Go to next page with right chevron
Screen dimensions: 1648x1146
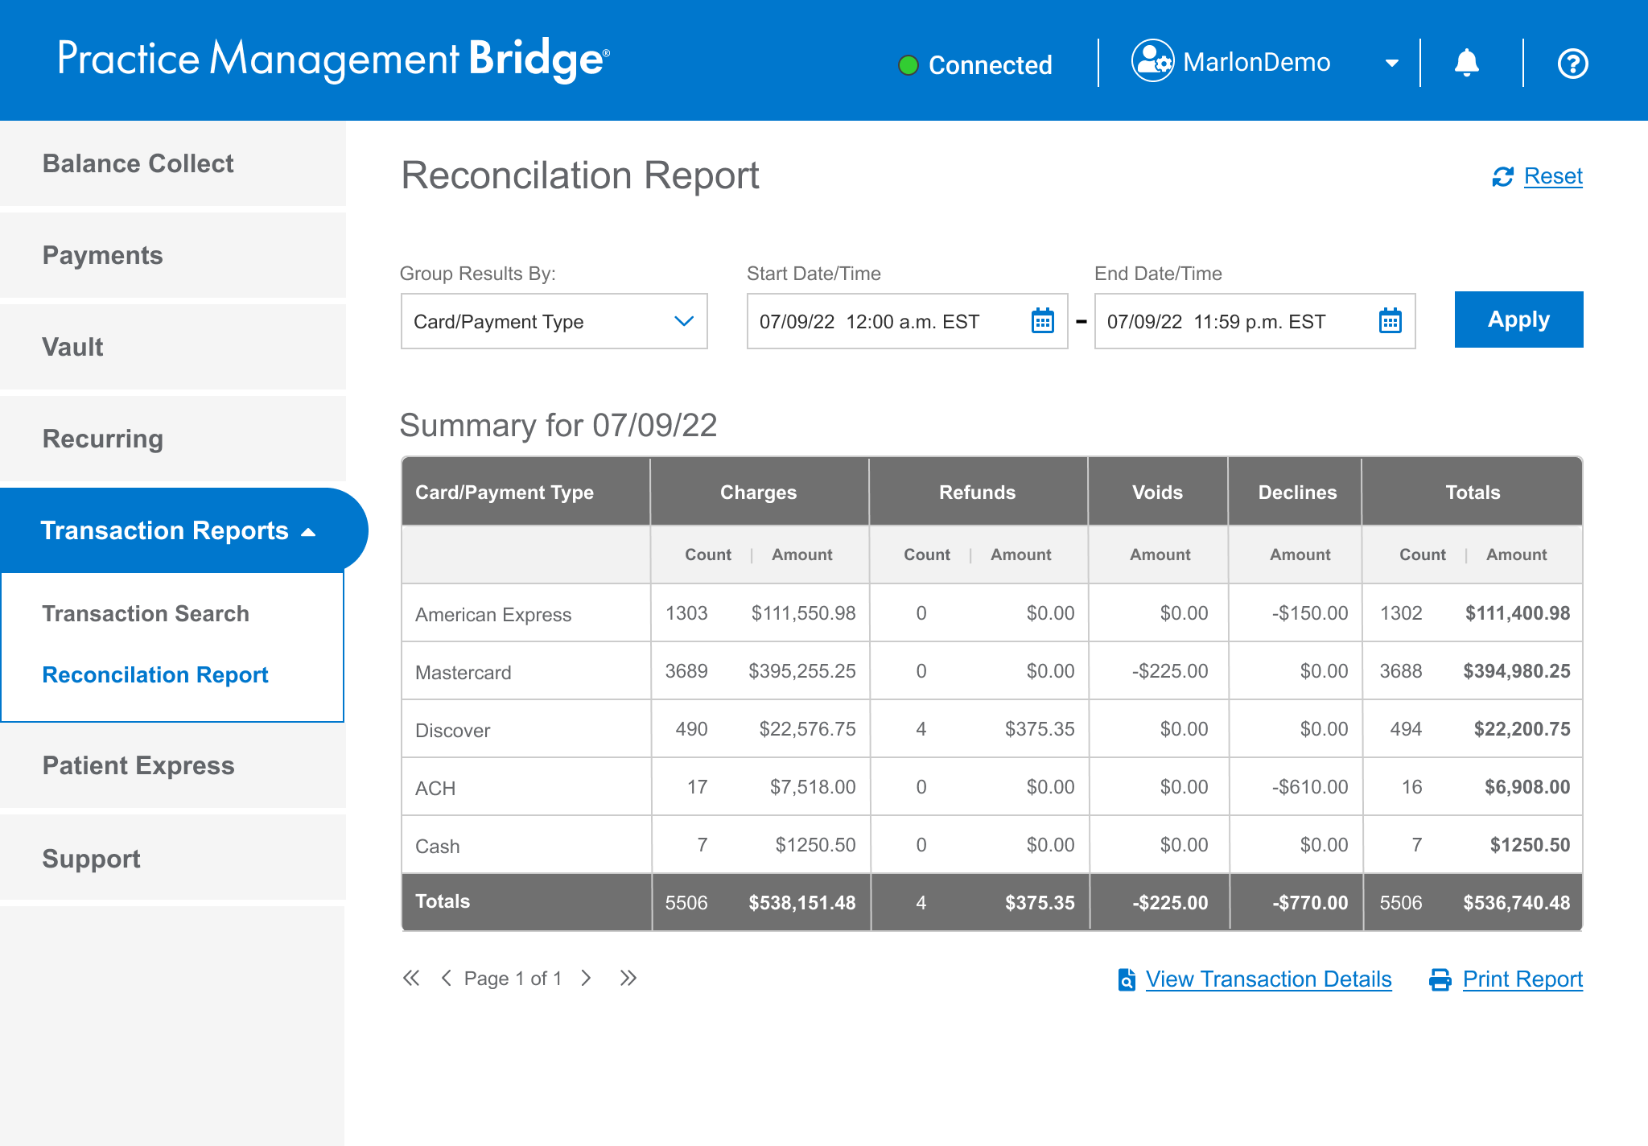tap(586, 978)
